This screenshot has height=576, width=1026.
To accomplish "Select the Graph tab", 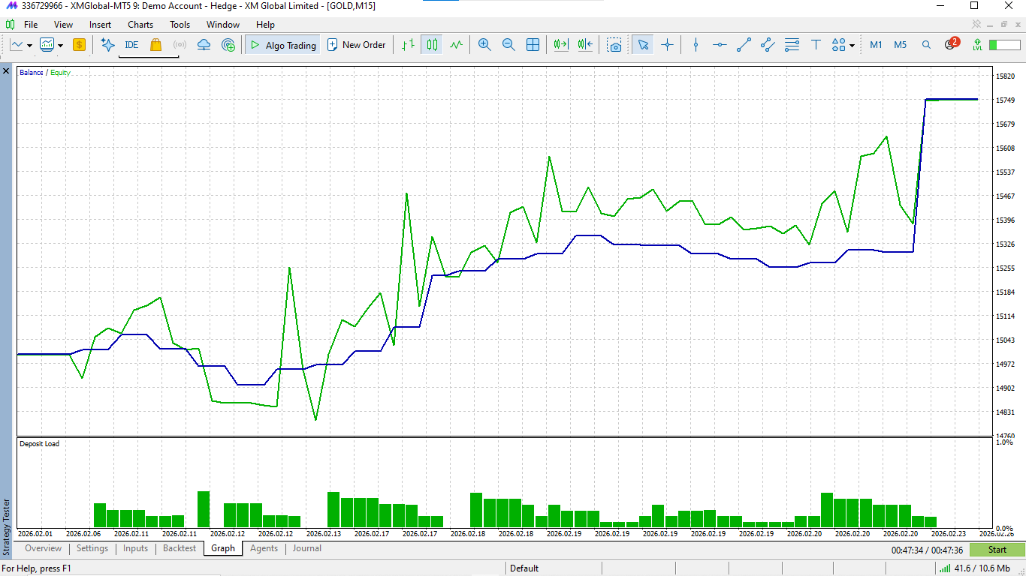I will [x=223, y=548].
